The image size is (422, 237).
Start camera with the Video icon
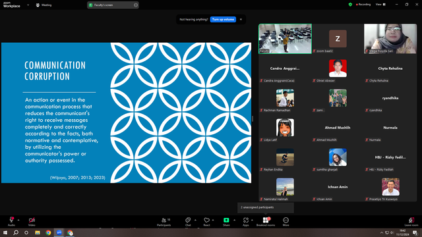[x=32, y=220]
